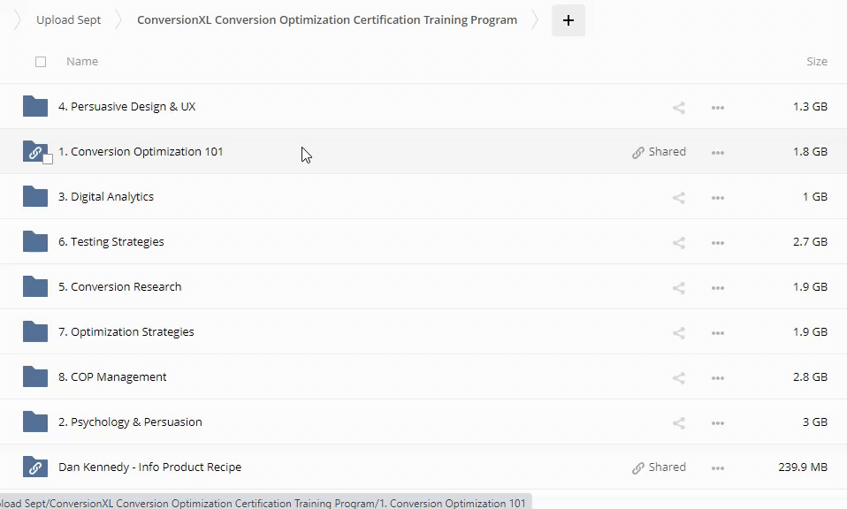Toggle the select-all checkbox in header

(41, 62)
